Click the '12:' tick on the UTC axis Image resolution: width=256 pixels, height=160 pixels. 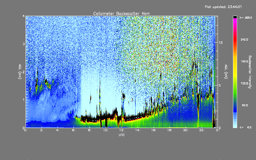(122, 130)
